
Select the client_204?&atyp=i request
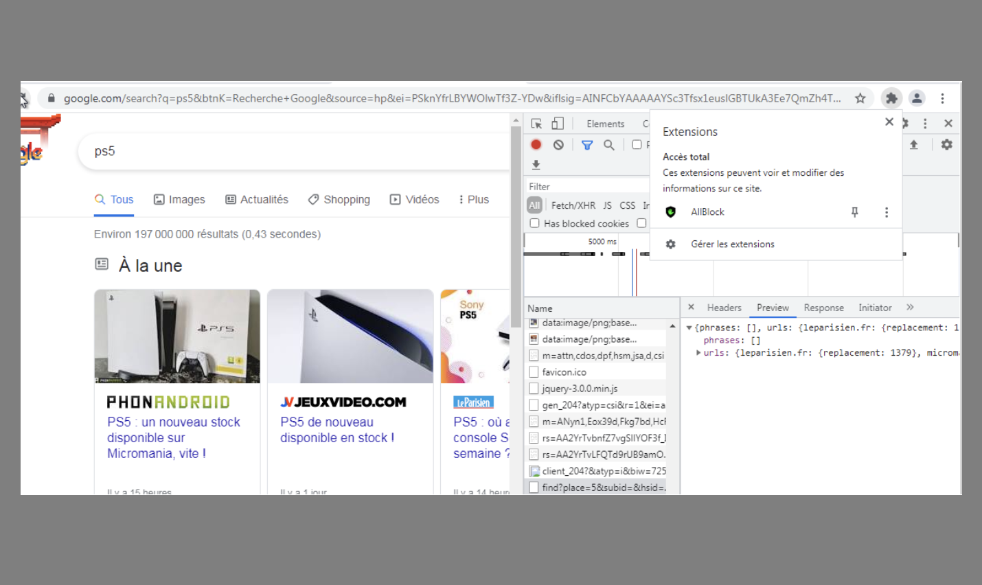click(x=595, y=471)
